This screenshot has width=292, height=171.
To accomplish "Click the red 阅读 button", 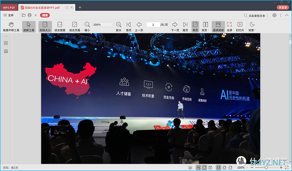I will (45, 15).
